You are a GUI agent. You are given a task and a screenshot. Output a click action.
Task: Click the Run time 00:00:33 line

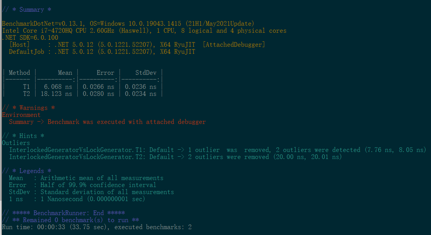pos(97,227)
